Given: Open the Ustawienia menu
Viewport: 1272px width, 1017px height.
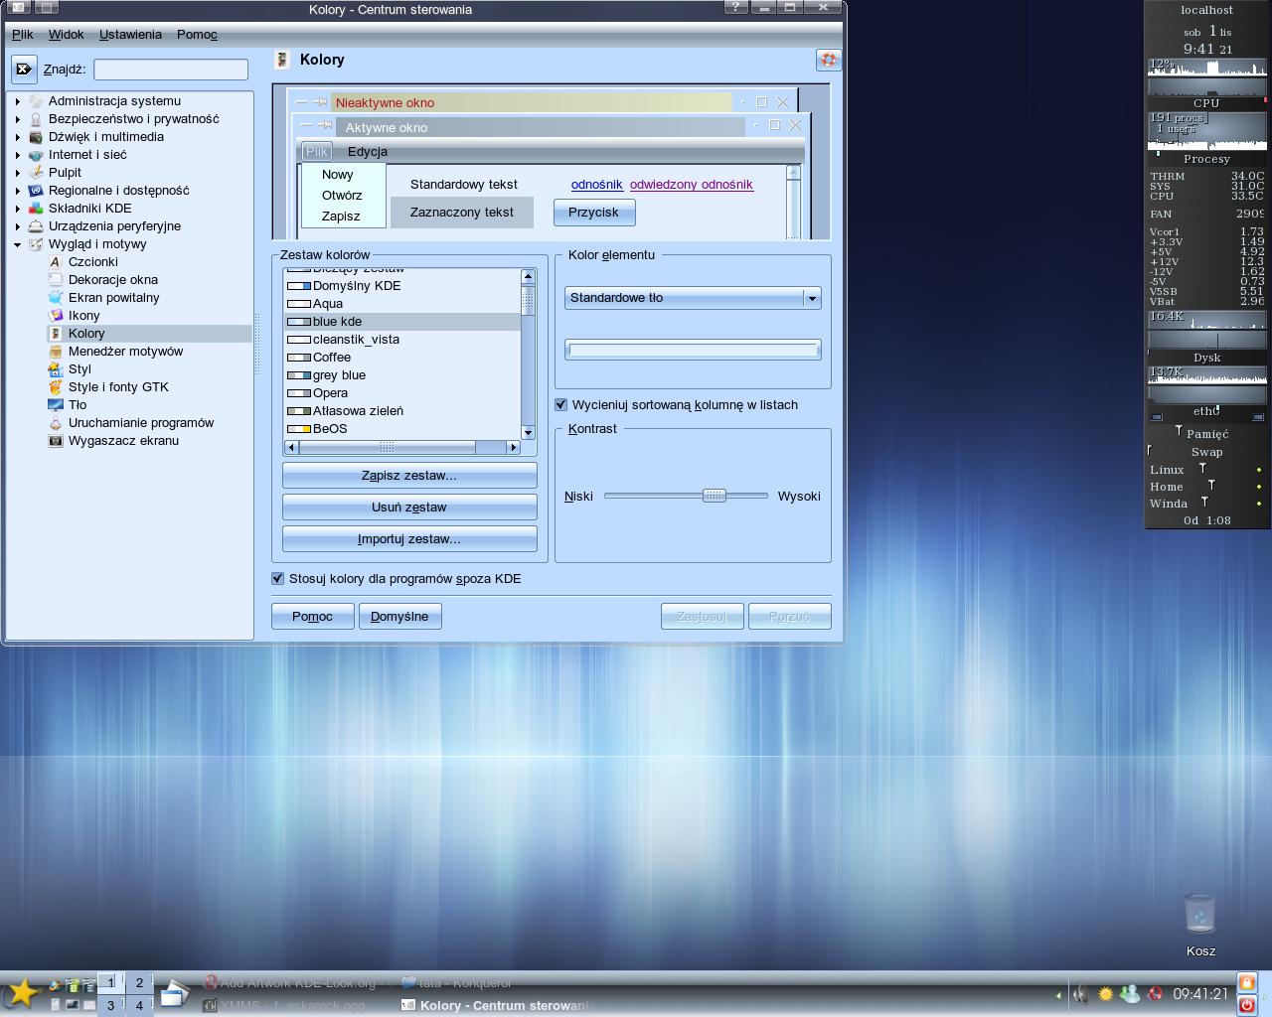Looking at the screenshot, I should tap(130, 35).
